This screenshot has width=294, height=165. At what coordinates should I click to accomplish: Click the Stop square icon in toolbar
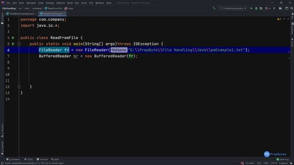(x=274, y=8)
